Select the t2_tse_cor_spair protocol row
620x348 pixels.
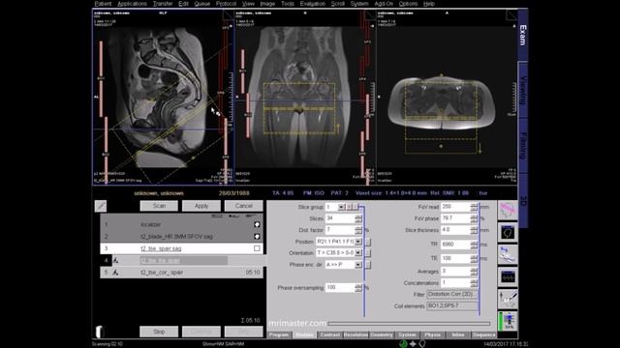[x=181, y=273]
